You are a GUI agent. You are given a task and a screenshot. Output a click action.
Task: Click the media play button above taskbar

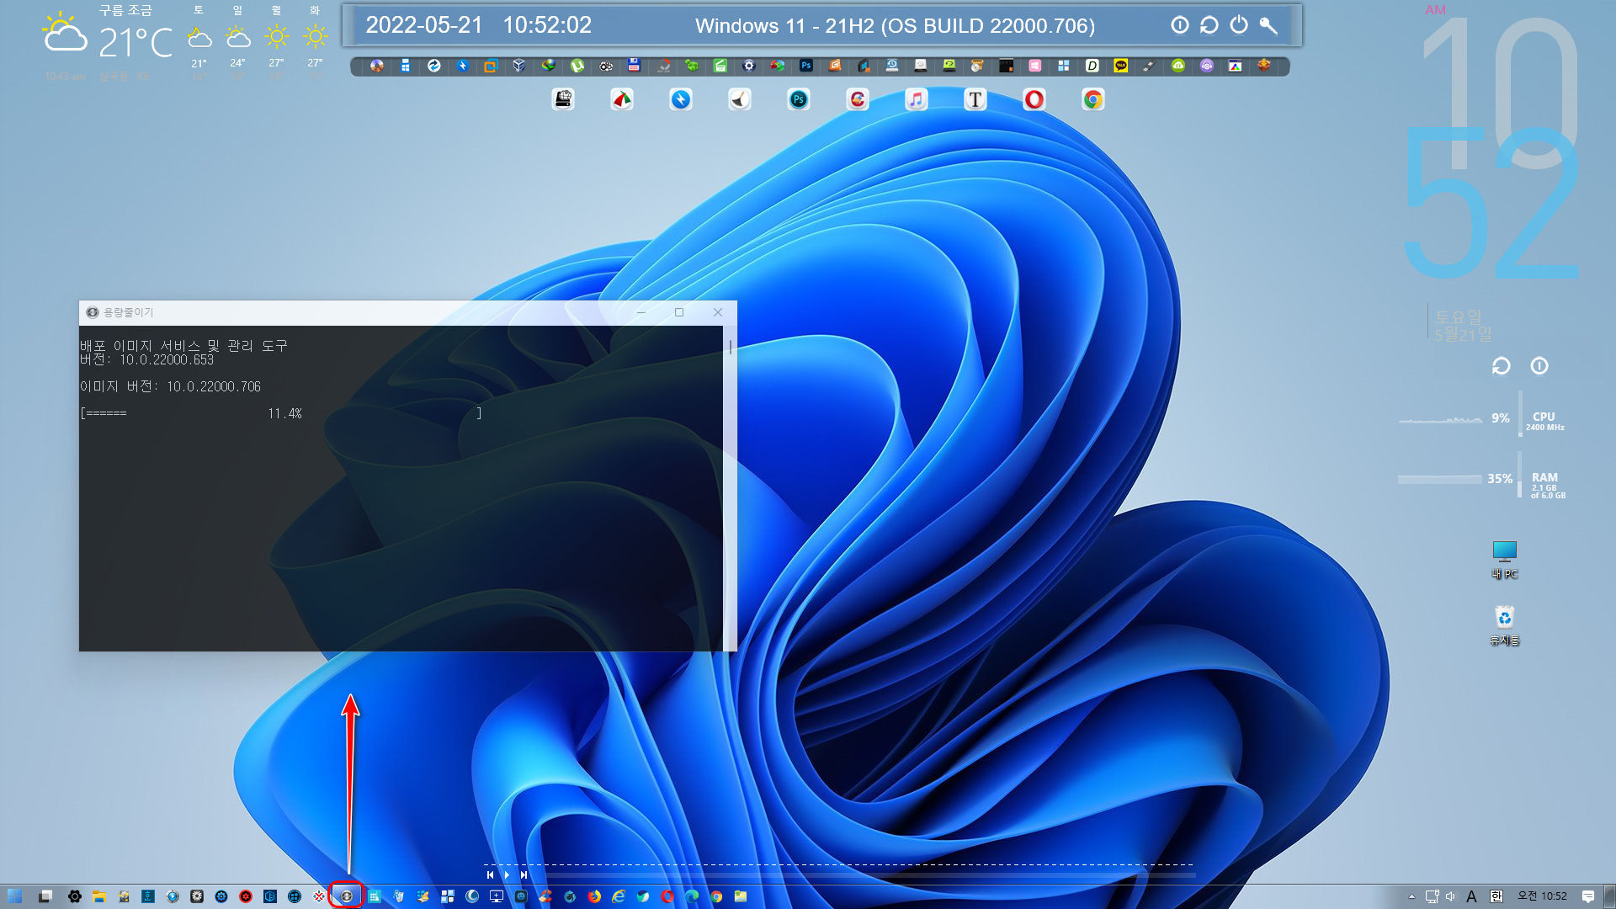507,875
